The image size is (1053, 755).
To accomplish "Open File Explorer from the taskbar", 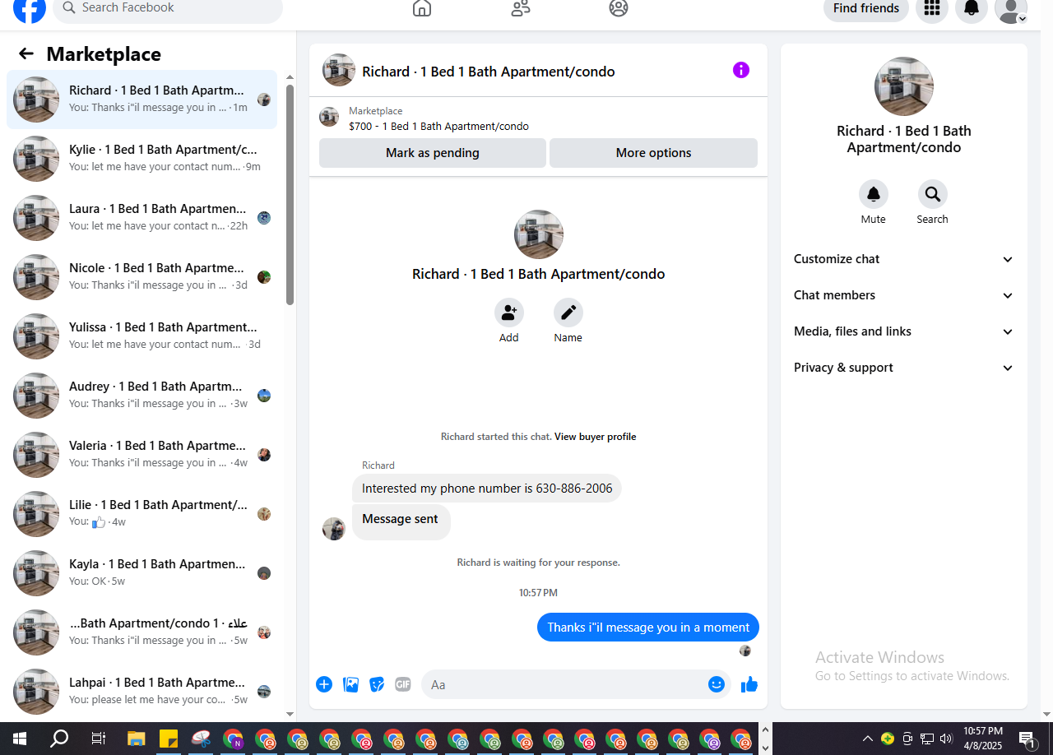I will tap(137, 739).
